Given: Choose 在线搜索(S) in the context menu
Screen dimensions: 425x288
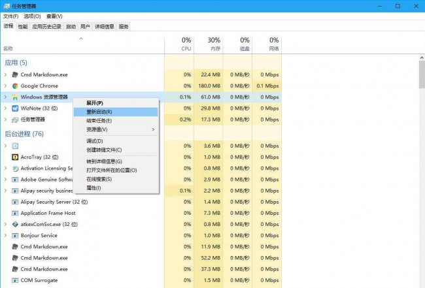Looking at the screenshot, I should (116, 179).
